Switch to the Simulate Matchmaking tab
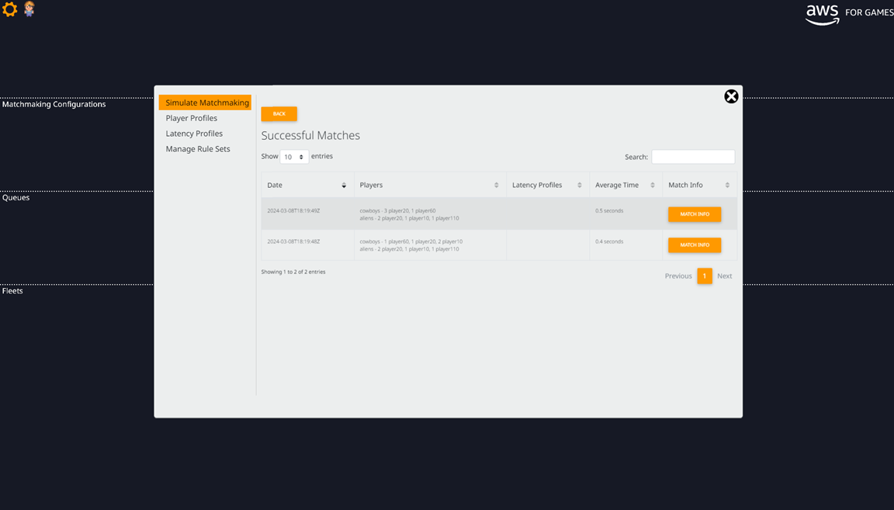894x510 pixels. tap(205, 102)
